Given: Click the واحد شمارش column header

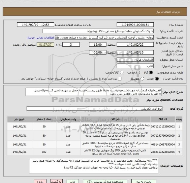Looking at the screenshot, I should tap(68, 119).
